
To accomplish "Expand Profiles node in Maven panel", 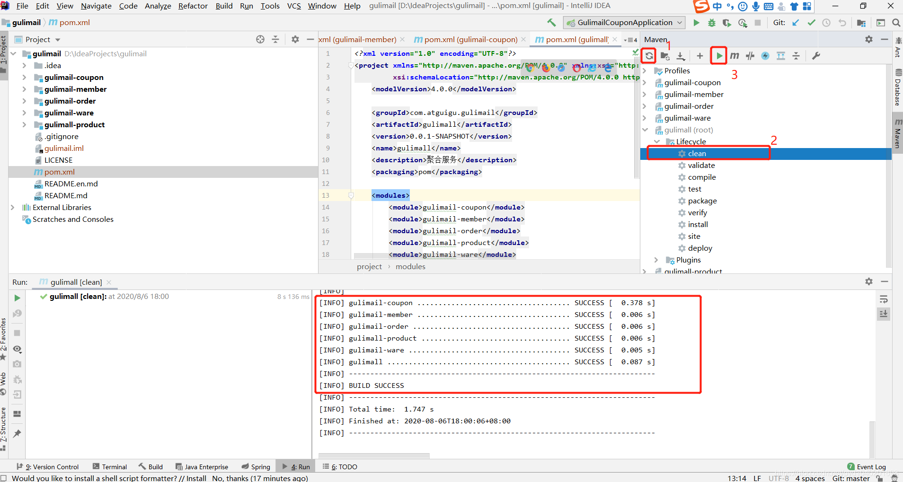I will pyautogui.click(x=645, y=70).
